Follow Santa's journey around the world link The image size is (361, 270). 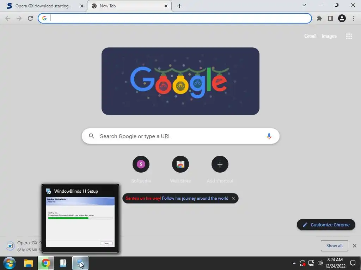point(195,198)
